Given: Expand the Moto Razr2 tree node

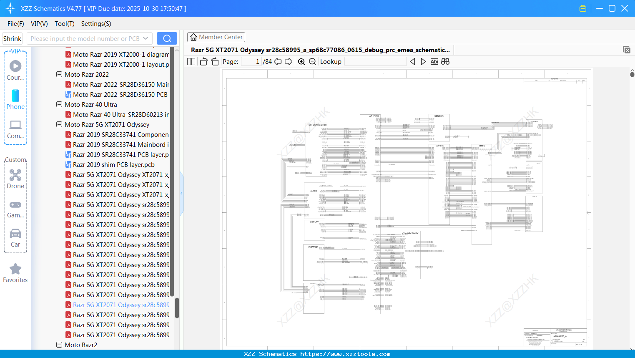Looking at the screenshot, I should coord(59,345).
